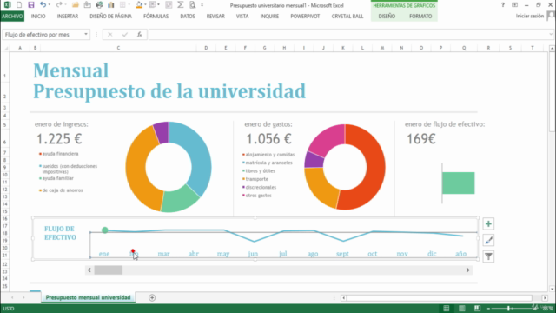Open the Name Box dropdown arrow
Image resolution: width=556 pixels, height=313 pixels.
(x=86, y=35)
